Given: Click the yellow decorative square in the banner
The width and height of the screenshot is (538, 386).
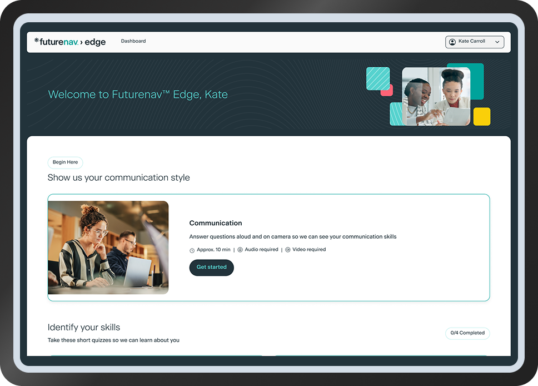Looking at the screenshot, I should pos(482,116).
